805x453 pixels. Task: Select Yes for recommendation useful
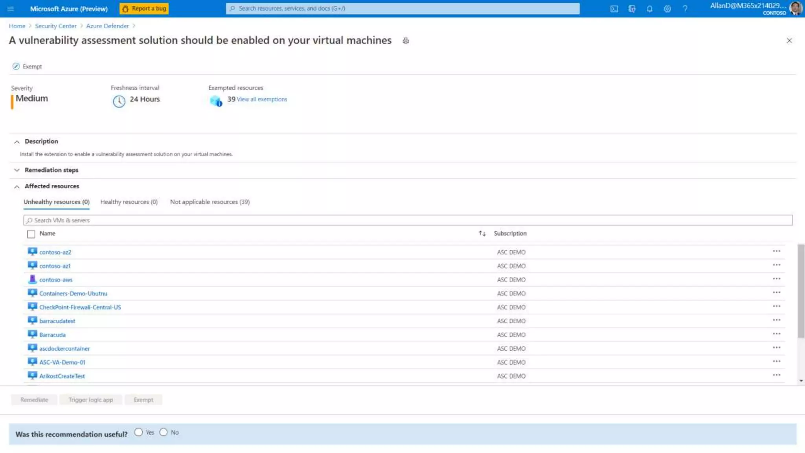[x=138, y=432]
